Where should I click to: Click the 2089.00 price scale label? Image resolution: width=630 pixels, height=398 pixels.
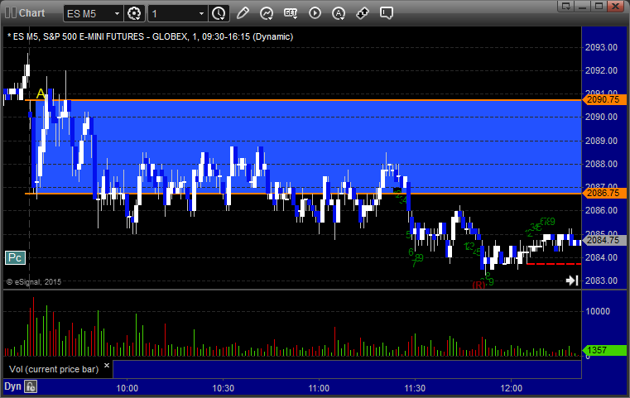pos(601,141)
